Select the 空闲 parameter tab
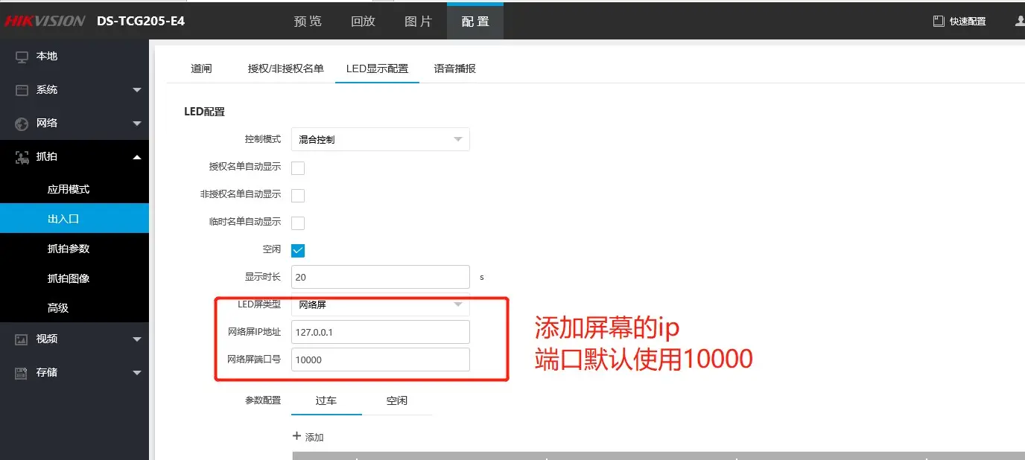This screenshot has height=460, width=1025. (x=396, y=400)
